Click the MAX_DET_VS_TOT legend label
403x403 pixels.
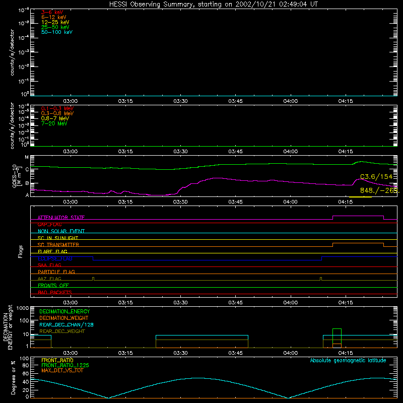tap(62, 371)
